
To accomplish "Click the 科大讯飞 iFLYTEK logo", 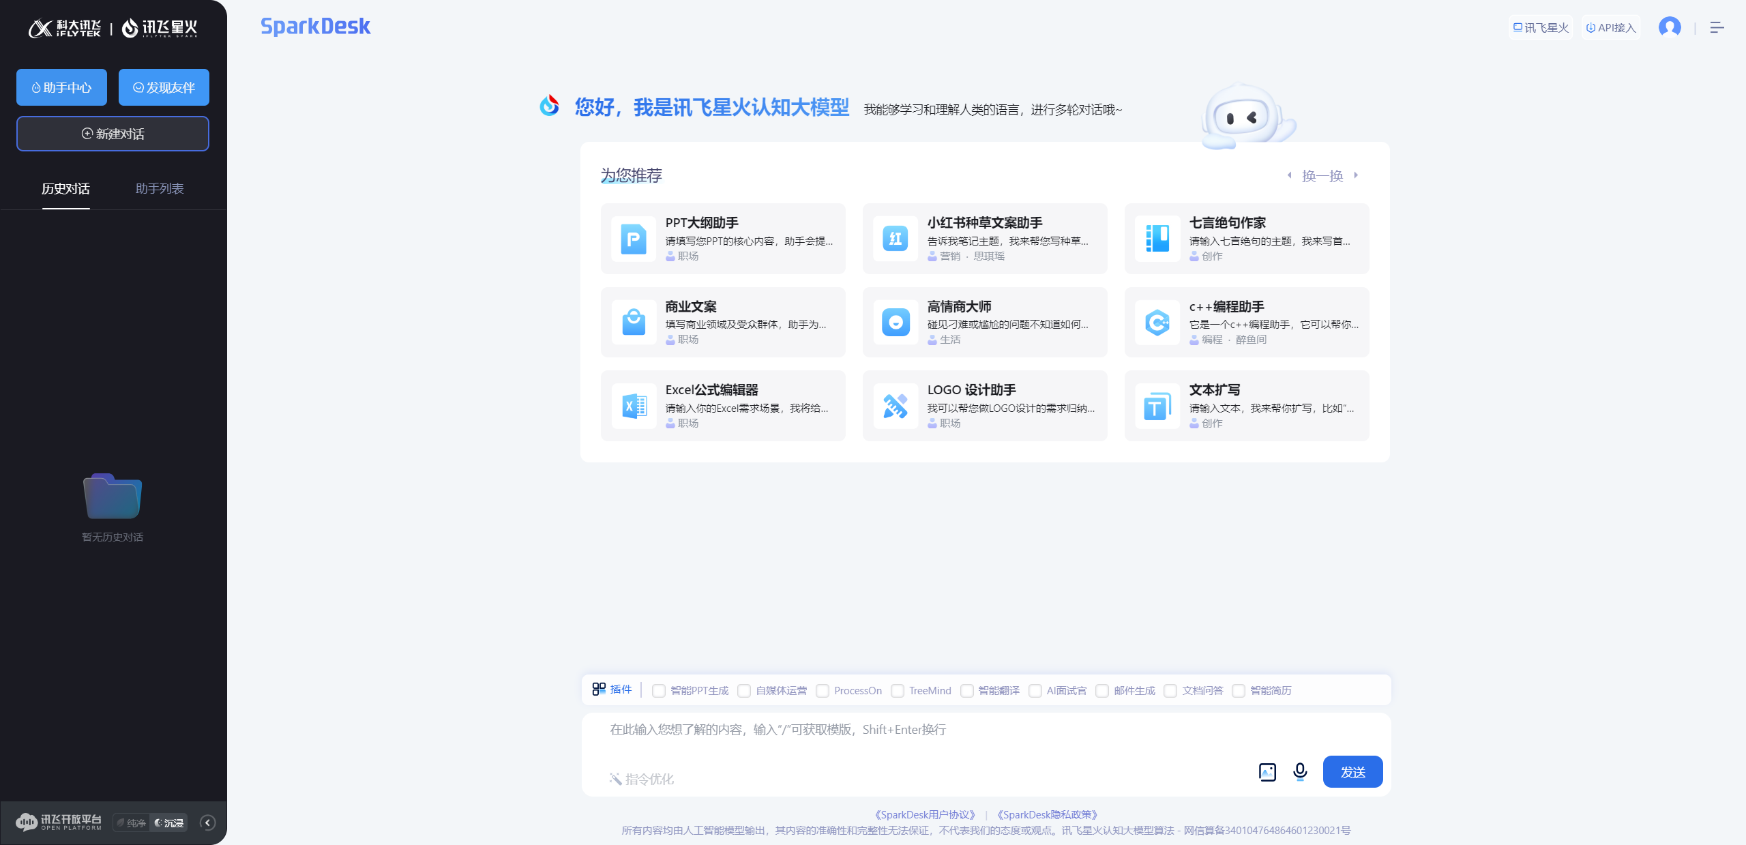I will [65, 28].
